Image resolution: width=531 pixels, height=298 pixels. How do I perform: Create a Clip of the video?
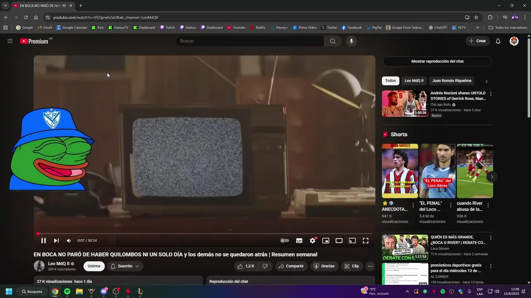pyautogui.click(x=352, y=266)
